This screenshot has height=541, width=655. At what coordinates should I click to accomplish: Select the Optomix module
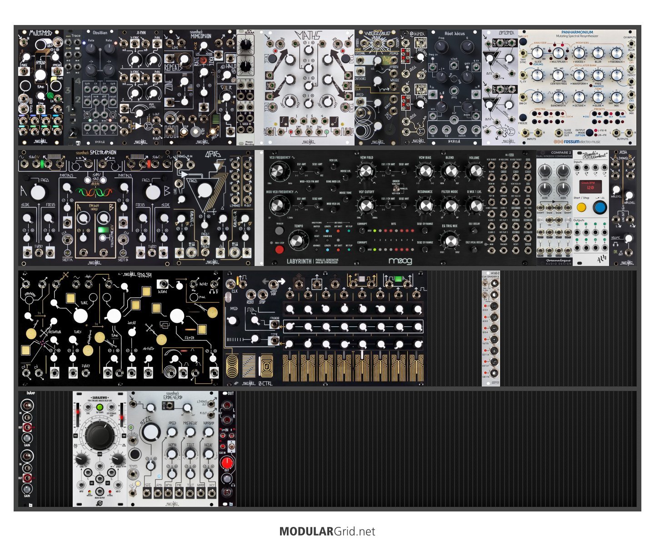coord(500,88)
